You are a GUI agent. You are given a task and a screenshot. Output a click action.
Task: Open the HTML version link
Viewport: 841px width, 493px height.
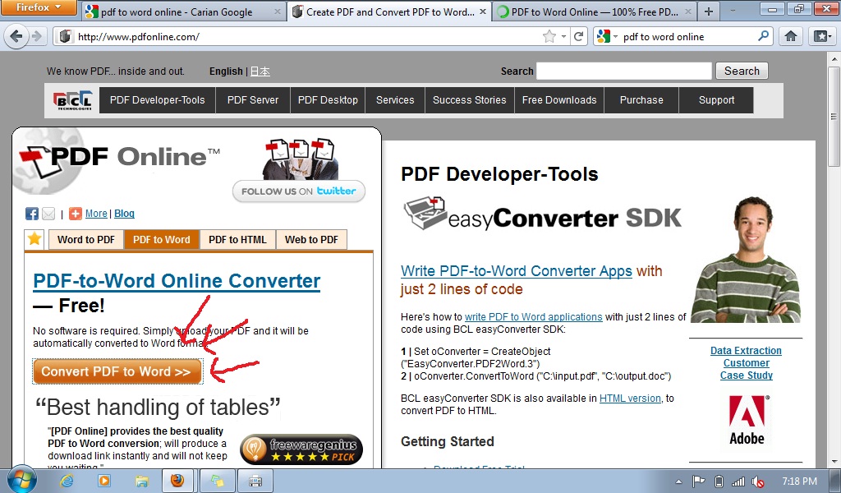click(x=630, y=398)
